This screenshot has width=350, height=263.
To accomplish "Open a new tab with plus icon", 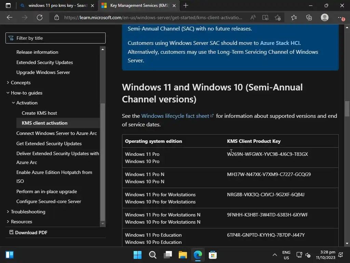I will (186, 5).
